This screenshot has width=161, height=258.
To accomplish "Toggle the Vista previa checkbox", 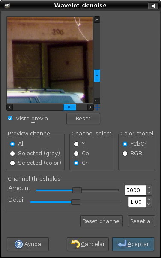I will [x=10, y=118].
